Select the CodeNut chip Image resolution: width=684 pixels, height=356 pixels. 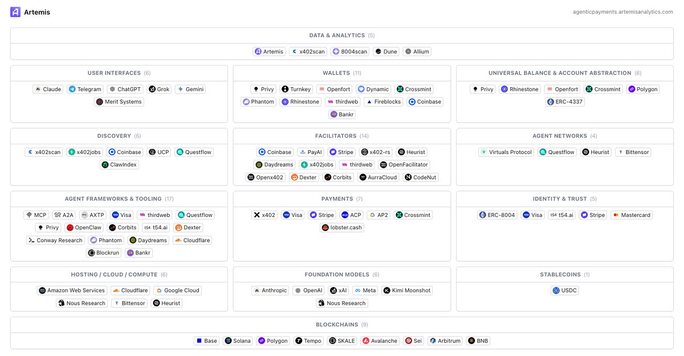(x=420, y=177)
